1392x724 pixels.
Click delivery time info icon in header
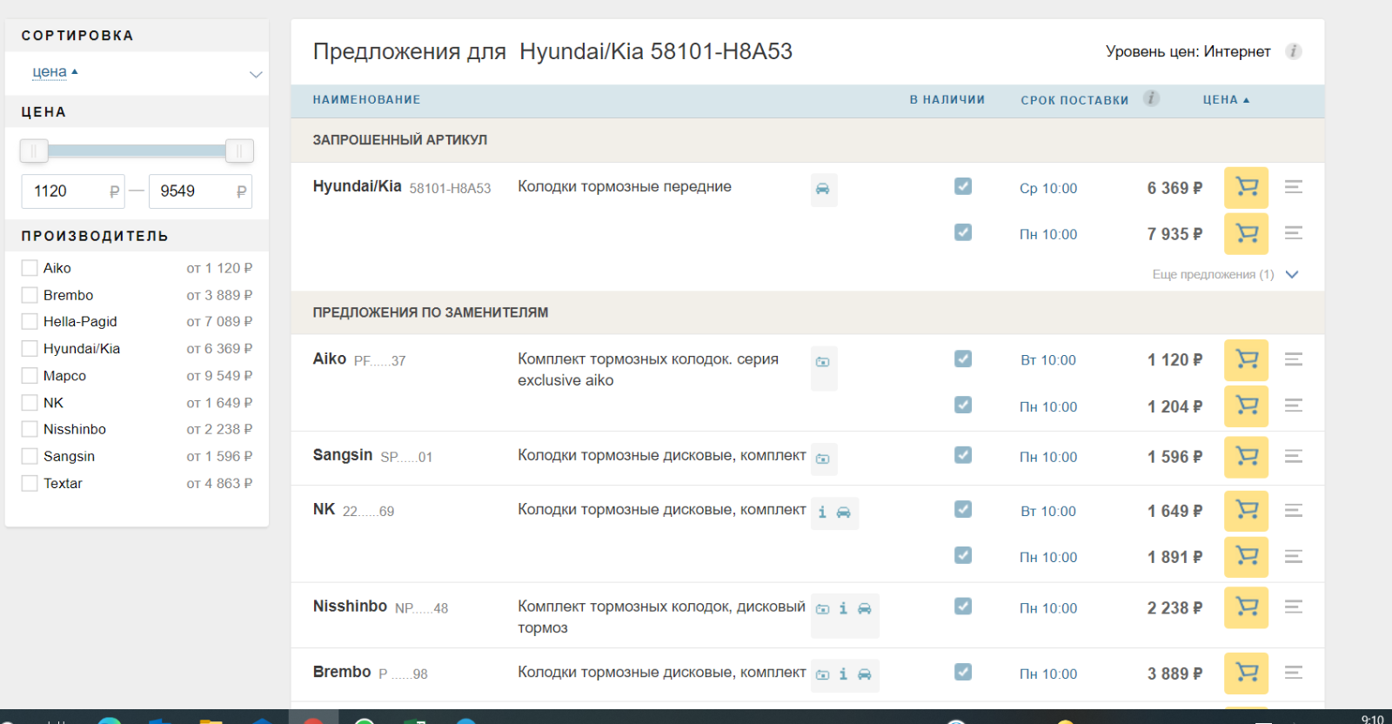(1151, 98)
